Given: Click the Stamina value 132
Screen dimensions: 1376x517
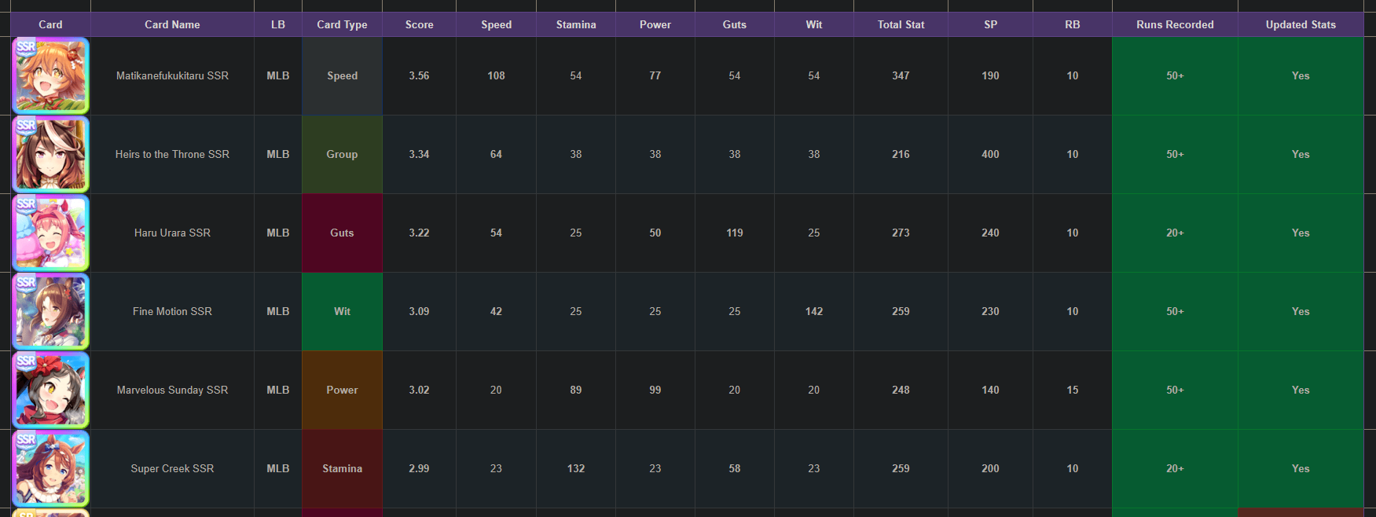Looking at the screenshot, I should coord(576,469).
